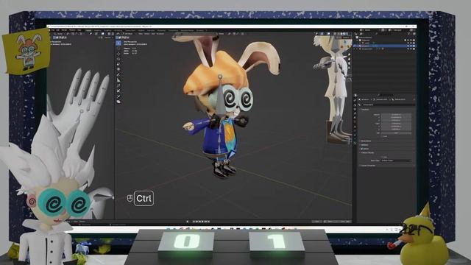Screen dimensions: 471x265
Task: Select the Rotate tool in main viewport toolbar
Action: [x=118, y=59]
